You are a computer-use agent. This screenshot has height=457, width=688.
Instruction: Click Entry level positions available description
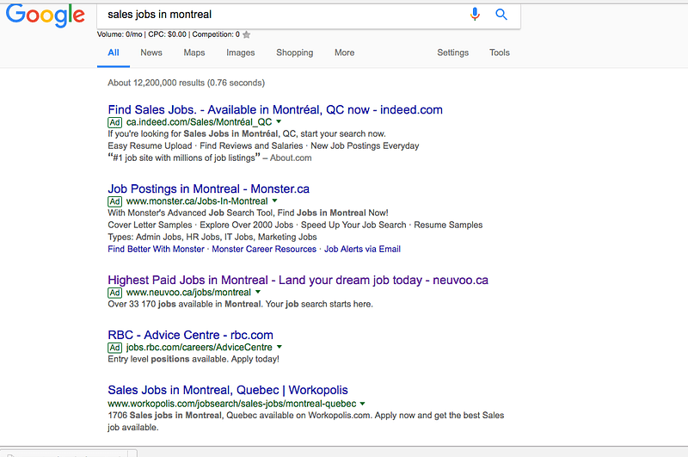193,359
